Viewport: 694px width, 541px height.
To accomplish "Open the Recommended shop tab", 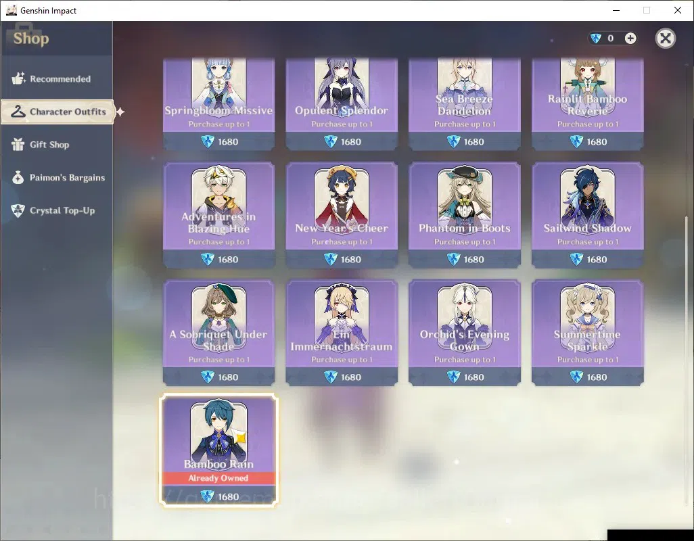I will point(57,78).
